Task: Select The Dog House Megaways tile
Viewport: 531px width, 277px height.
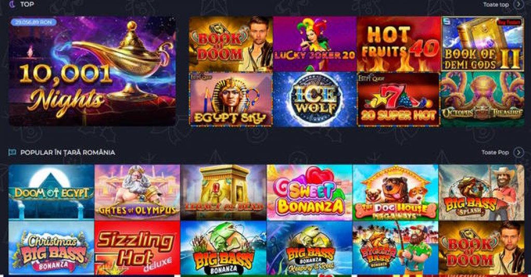Action: coord(396,192)
